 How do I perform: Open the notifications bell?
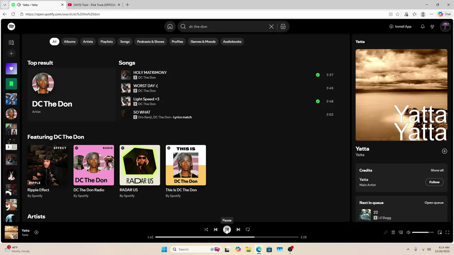[423, 27]
